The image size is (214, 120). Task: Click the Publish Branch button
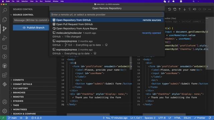pyautogui.click(x=31, y=28)
